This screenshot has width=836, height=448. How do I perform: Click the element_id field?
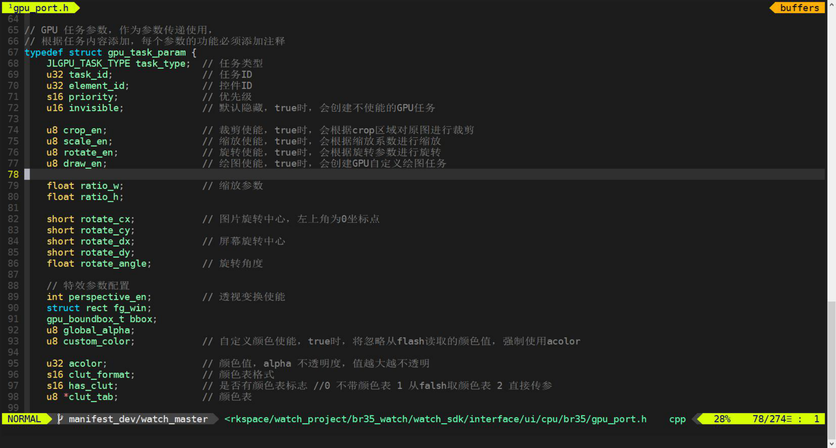pyautogui.click(x=96, y=86)
